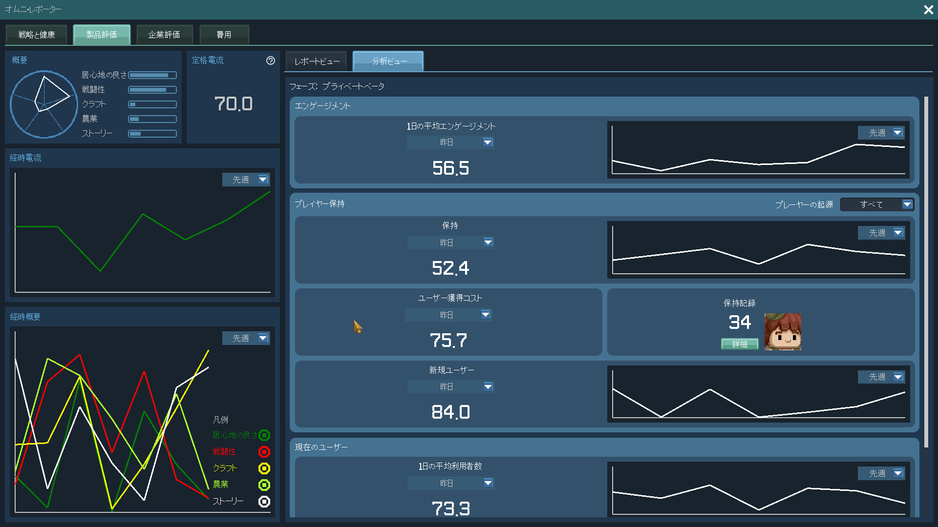This screenshot has width=938, height=527.
Task: Open 先週 dropdown on engagement chart
Action: coord(881,133)
